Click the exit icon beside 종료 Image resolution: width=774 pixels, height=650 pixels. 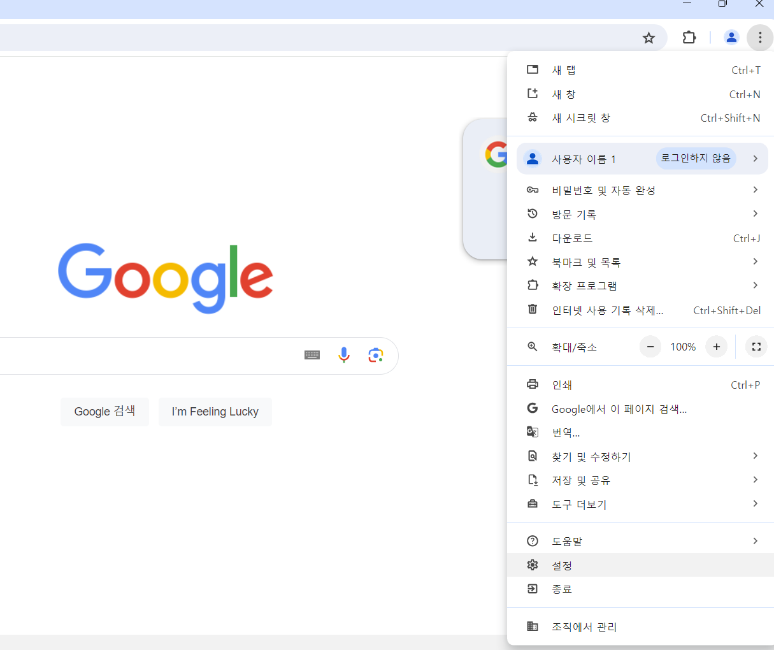(x=533, y=589)
